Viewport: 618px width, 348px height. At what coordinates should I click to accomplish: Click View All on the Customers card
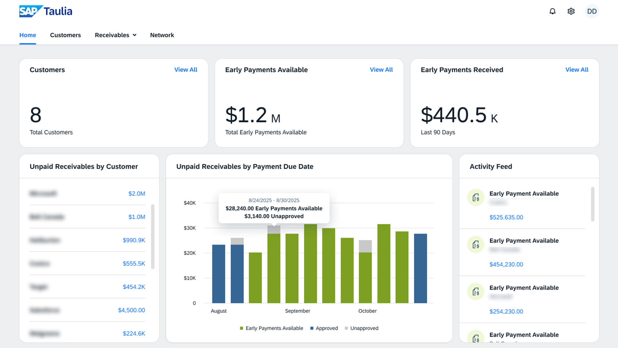(x=186, y=70)
